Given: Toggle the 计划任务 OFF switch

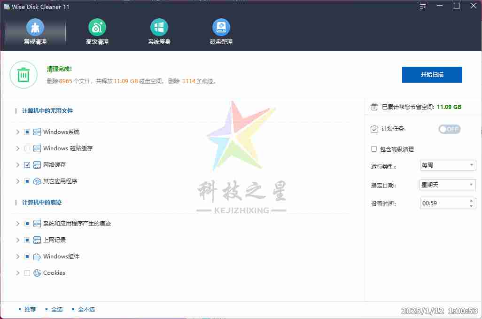Looking at the screenshot, I should (449, 129).
